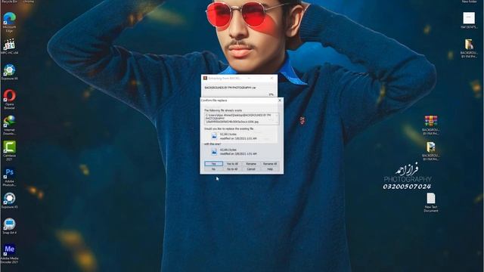Screen dimensions: 484x272
Task: Click the No to All button
Action: click(x=232, y=169)
